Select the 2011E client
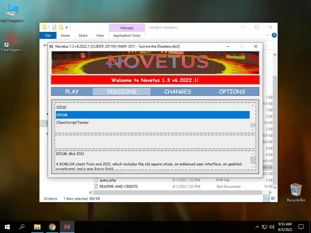The width and height of the screenshot is (311, 233). [x=152, y=107]
